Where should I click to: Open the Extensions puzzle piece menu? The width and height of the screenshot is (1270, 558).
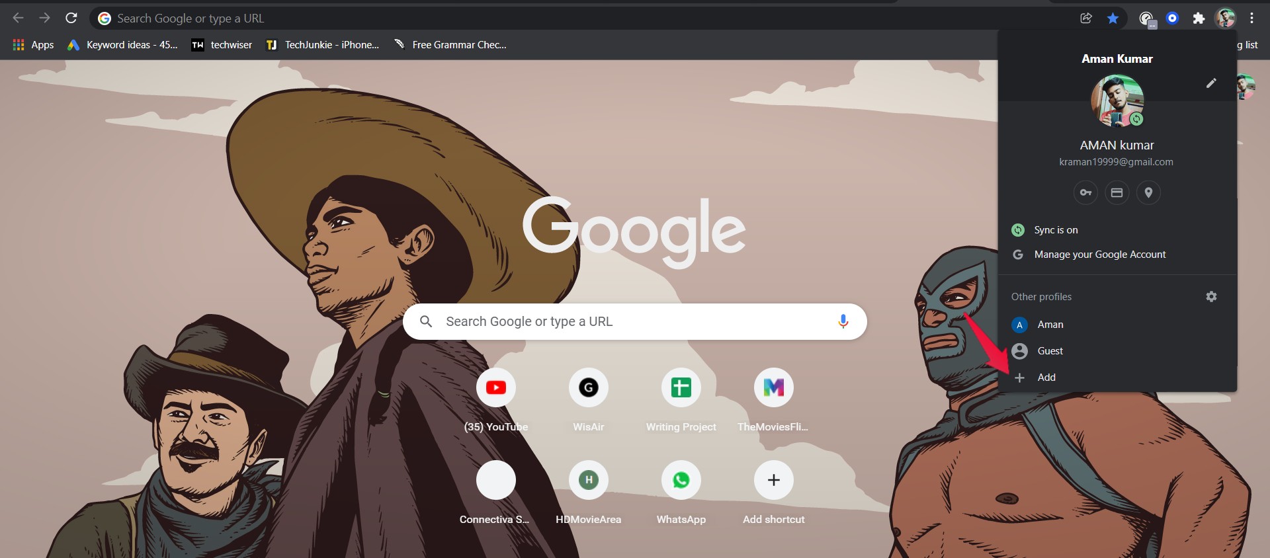tap(1199, 18)
